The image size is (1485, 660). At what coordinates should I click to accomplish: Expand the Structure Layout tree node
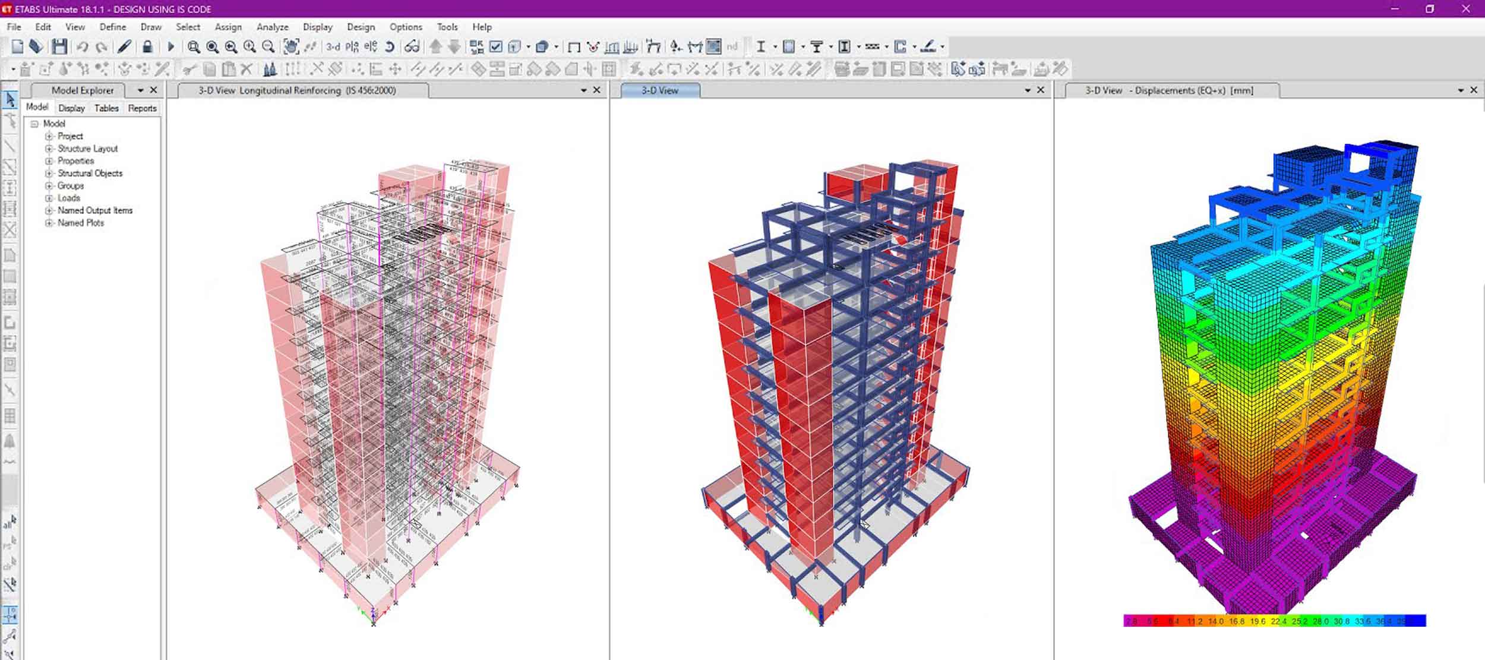49,149
